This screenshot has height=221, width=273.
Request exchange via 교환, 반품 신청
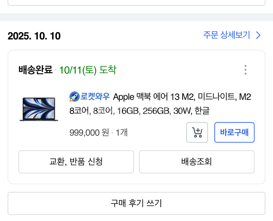[x=76, y=161]
